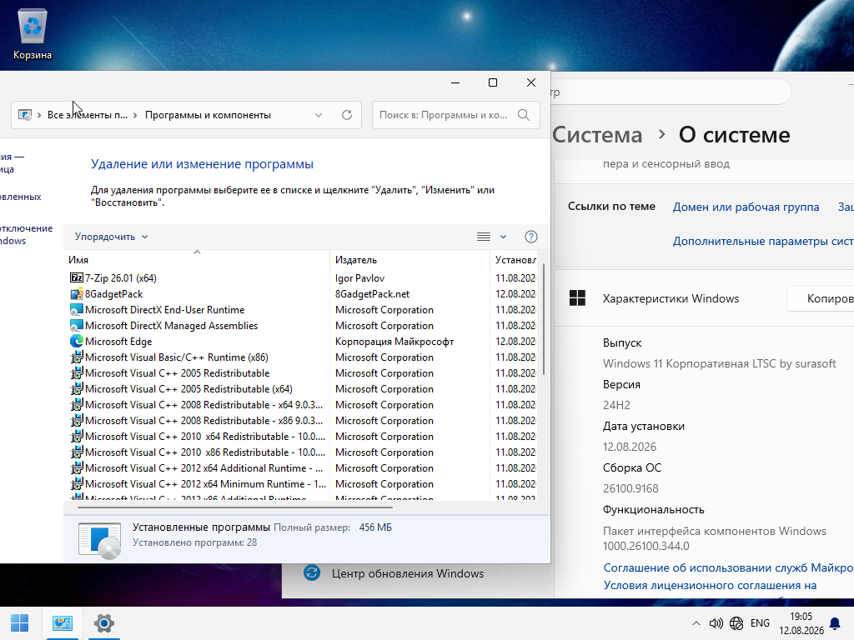This screenshot has width=854, height=640.
Task: Click the Visual C++ 2005 Redistributable (x64) icon
Action: [x=76, y=388]
